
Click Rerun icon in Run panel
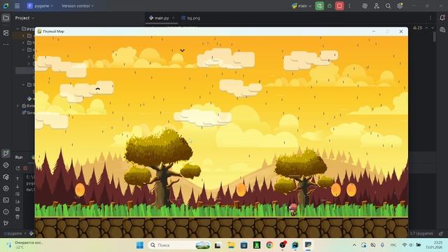click(17, 168)
